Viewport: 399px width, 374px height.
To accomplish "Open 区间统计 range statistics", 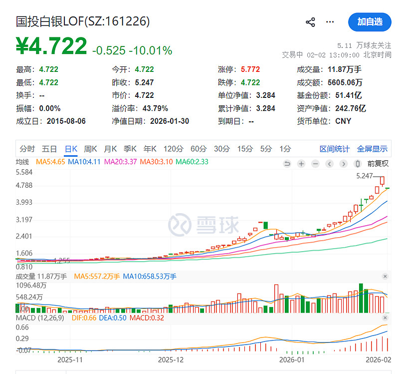I will pos(334,149).
